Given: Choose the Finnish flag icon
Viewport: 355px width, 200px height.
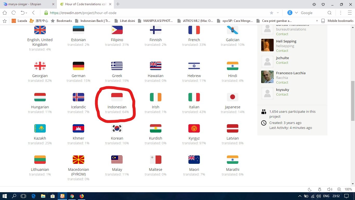Looking at the screenshot, I should pyautogui.click(x=156, y=30).
